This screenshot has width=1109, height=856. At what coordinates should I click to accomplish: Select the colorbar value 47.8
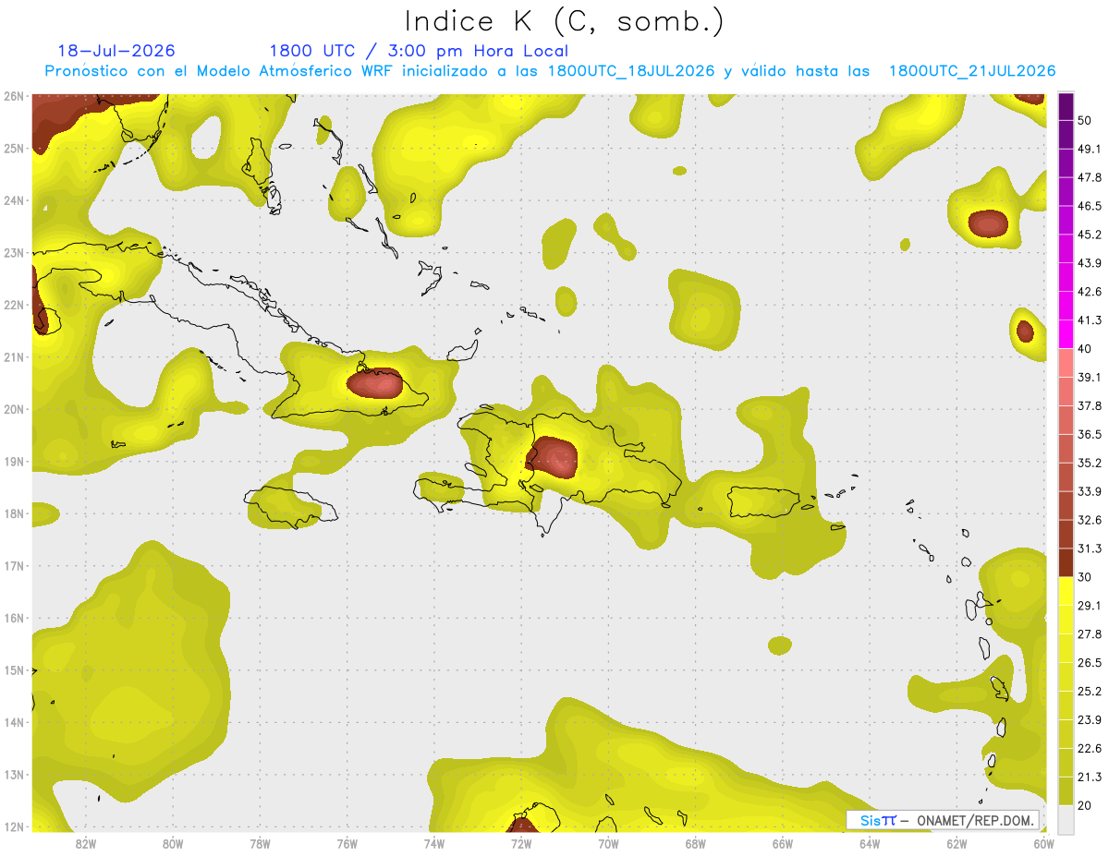1090,177
